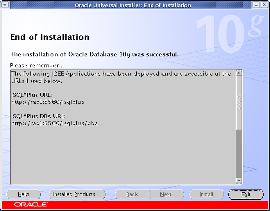Click the Oracle logo in the red footer
270x211 pixels.
31,205
